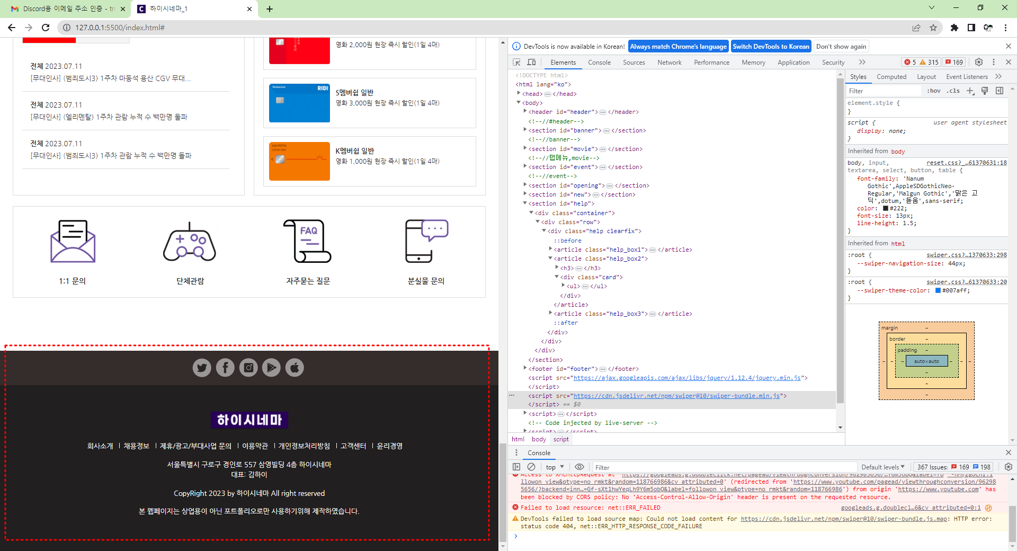The image size is (1017, 551).
Task: Close the Console drawer
Action: pyautogui.click(x=1008, y=452)
